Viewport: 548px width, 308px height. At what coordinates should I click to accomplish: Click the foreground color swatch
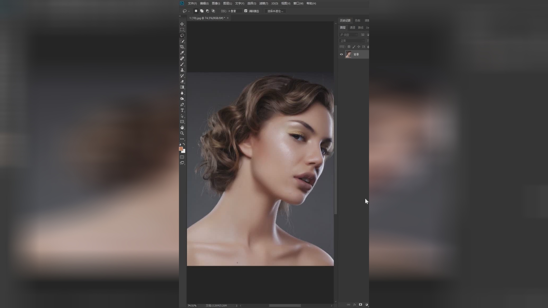tap(181, 149)
